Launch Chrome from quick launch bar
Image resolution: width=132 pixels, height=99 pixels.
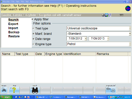coord(19,97)
